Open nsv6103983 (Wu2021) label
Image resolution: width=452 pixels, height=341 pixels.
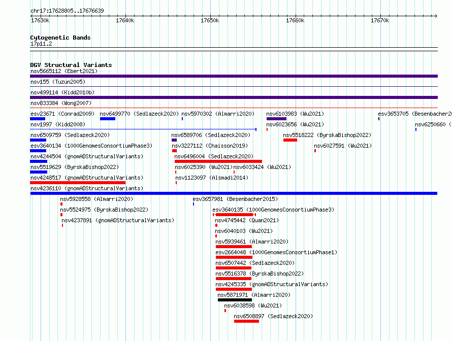coord(295,114)
